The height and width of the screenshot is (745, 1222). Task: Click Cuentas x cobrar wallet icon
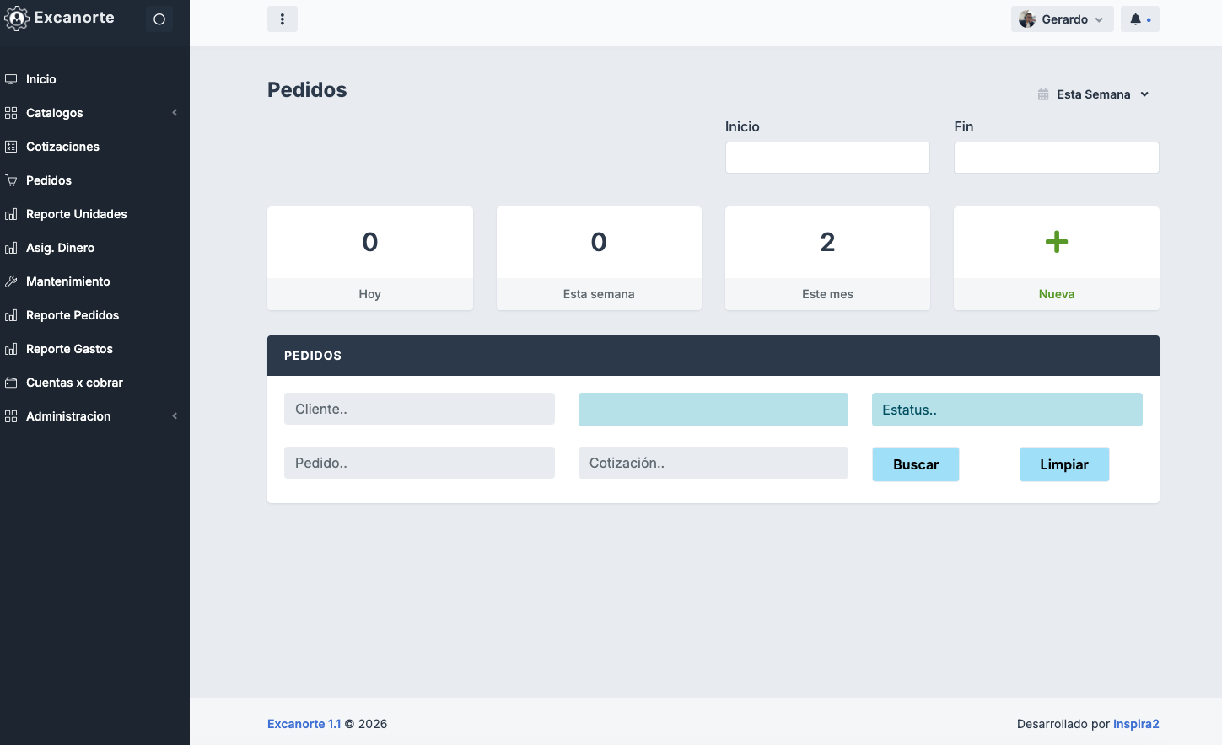pos(11,383)
